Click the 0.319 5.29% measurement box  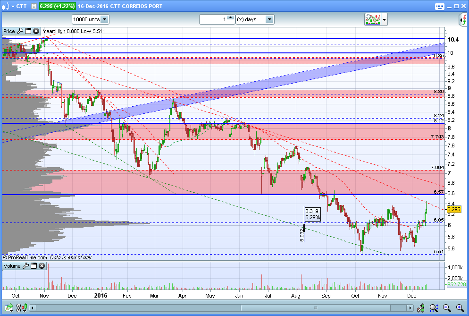[312, 214]
